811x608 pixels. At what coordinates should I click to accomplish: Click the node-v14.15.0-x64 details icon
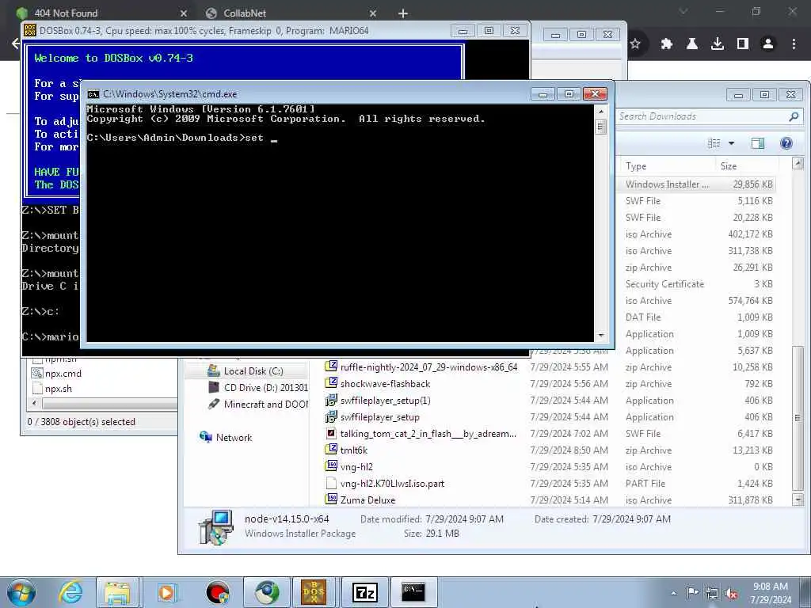pyautogui.click(x=215, y=526)
